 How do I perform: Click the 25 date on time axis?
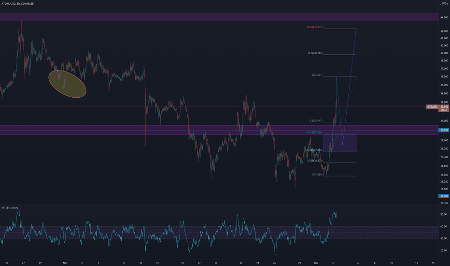pos(7,263)
